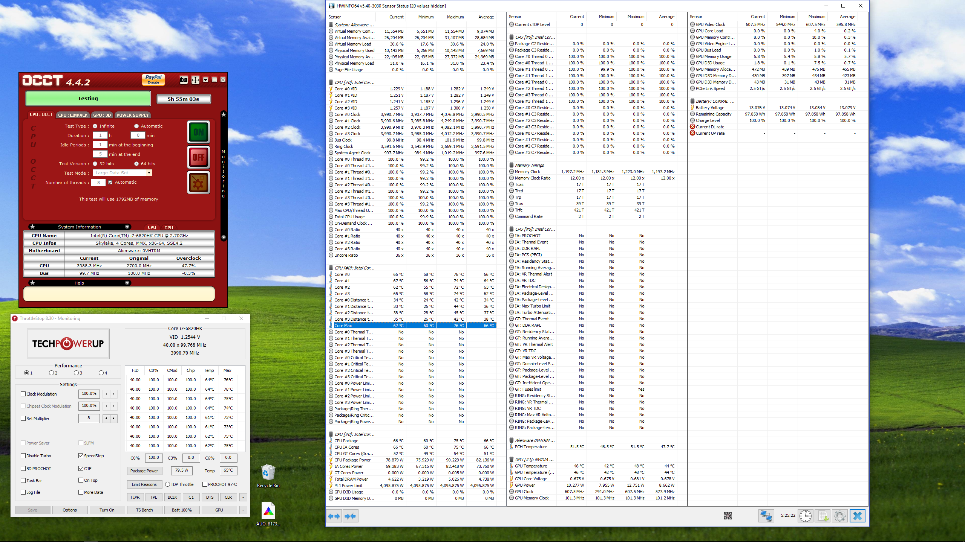Click HWiNFO expand columns arrows button
This screenshot has width=965, height=542.
[x=334, y=516]
